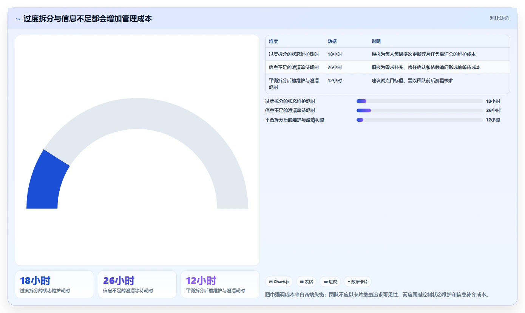525x313 pixels.
Task: Click progress list label 平衡拆分后的维护与澄清耗时
Action: [295, 120]
